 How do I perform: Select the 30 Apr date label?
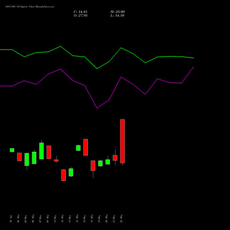click(x=11, y=219)
